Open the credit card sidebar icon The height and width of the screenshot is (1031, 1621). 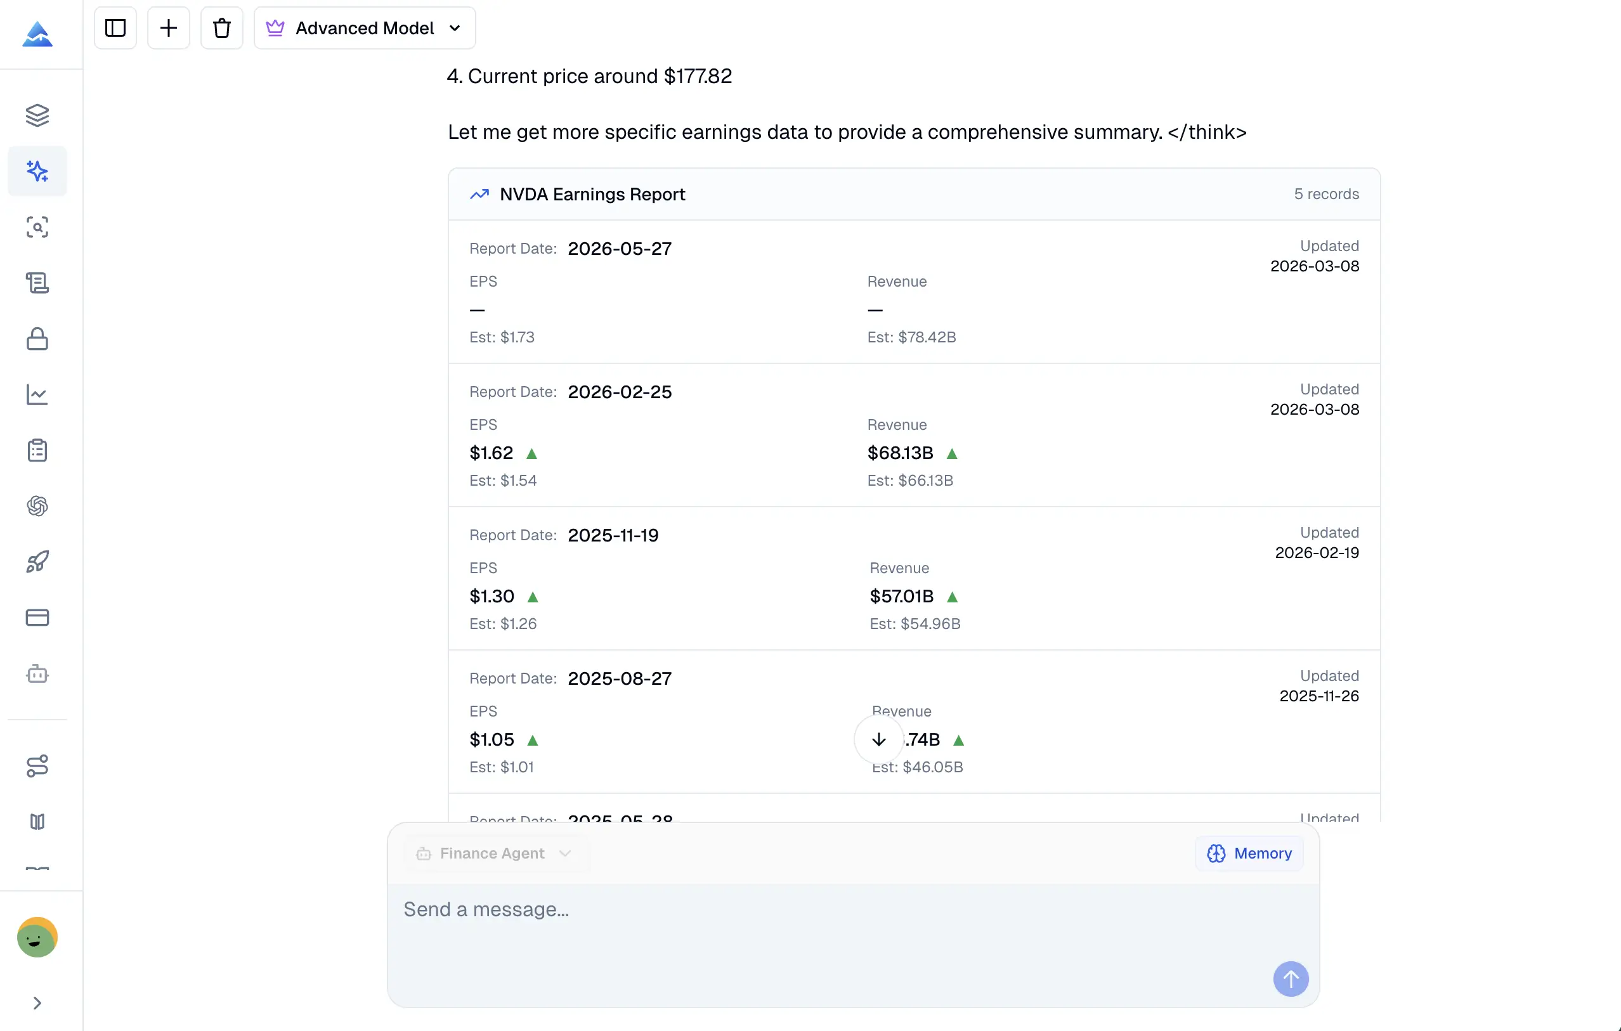click(x=37, y=617)
